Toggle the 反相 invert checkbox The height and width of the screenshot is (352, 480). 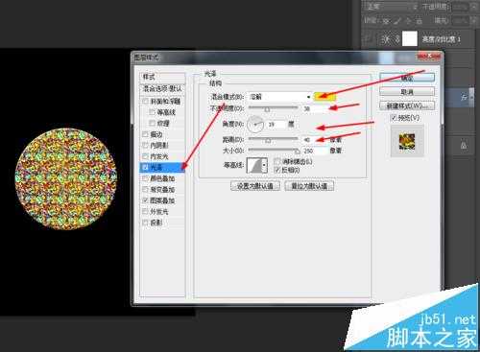click(277, 170)
